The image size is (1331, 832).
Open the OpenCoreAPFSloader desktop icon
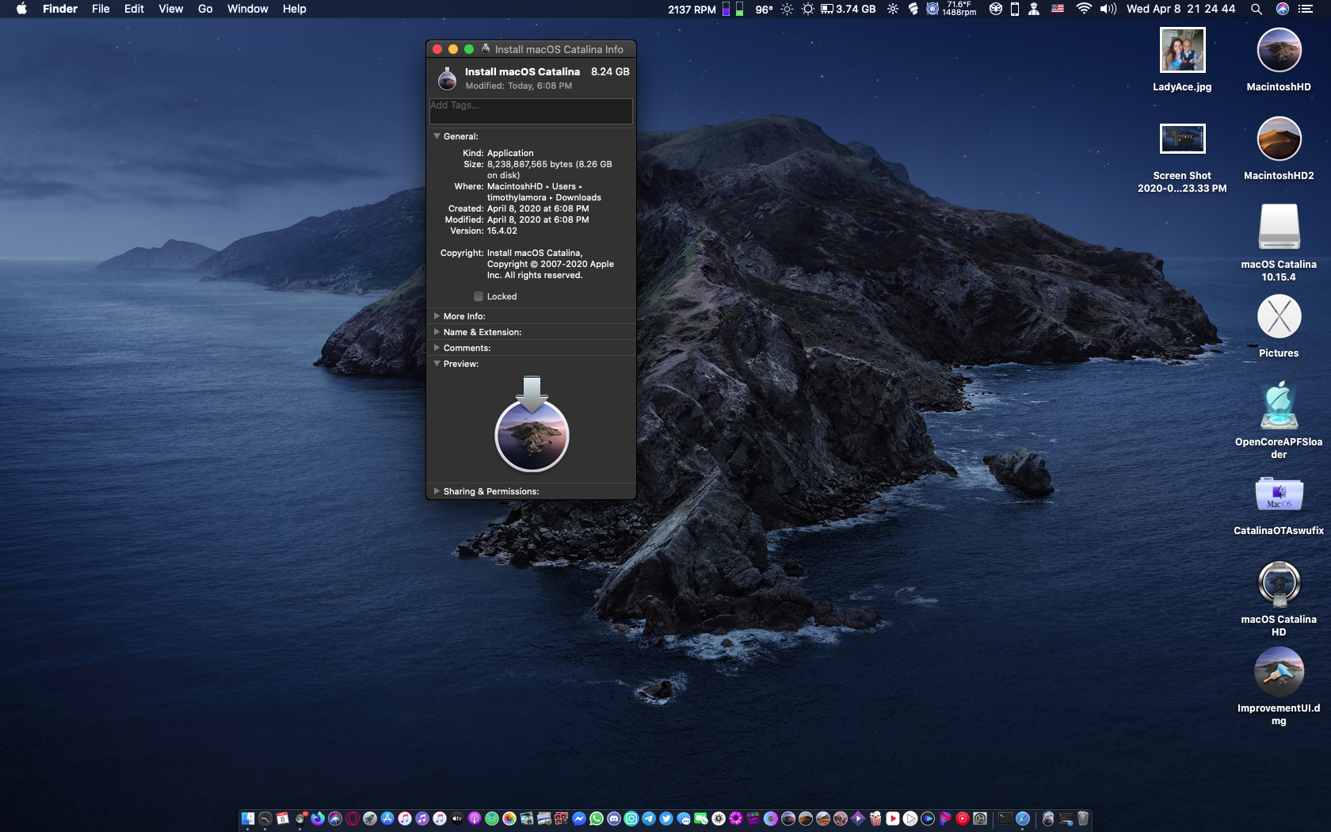[x=1279, y=406]
